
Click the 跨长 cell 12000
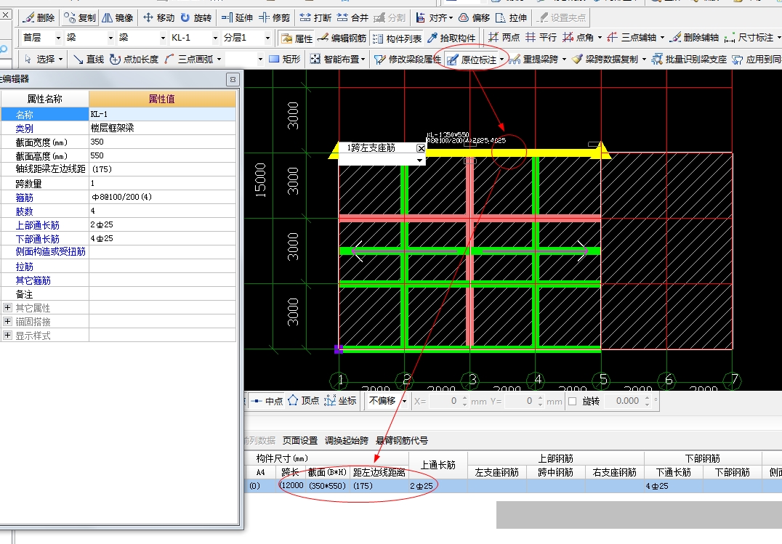[291, 486]
